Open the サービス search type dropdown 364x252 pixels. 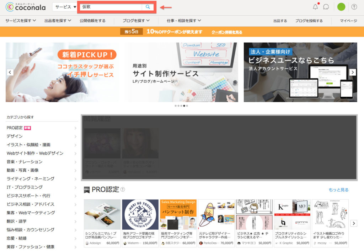65,7
